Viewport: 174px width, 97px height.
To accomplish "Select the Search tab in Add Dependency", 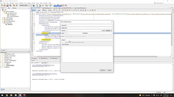I will (63, 36).
